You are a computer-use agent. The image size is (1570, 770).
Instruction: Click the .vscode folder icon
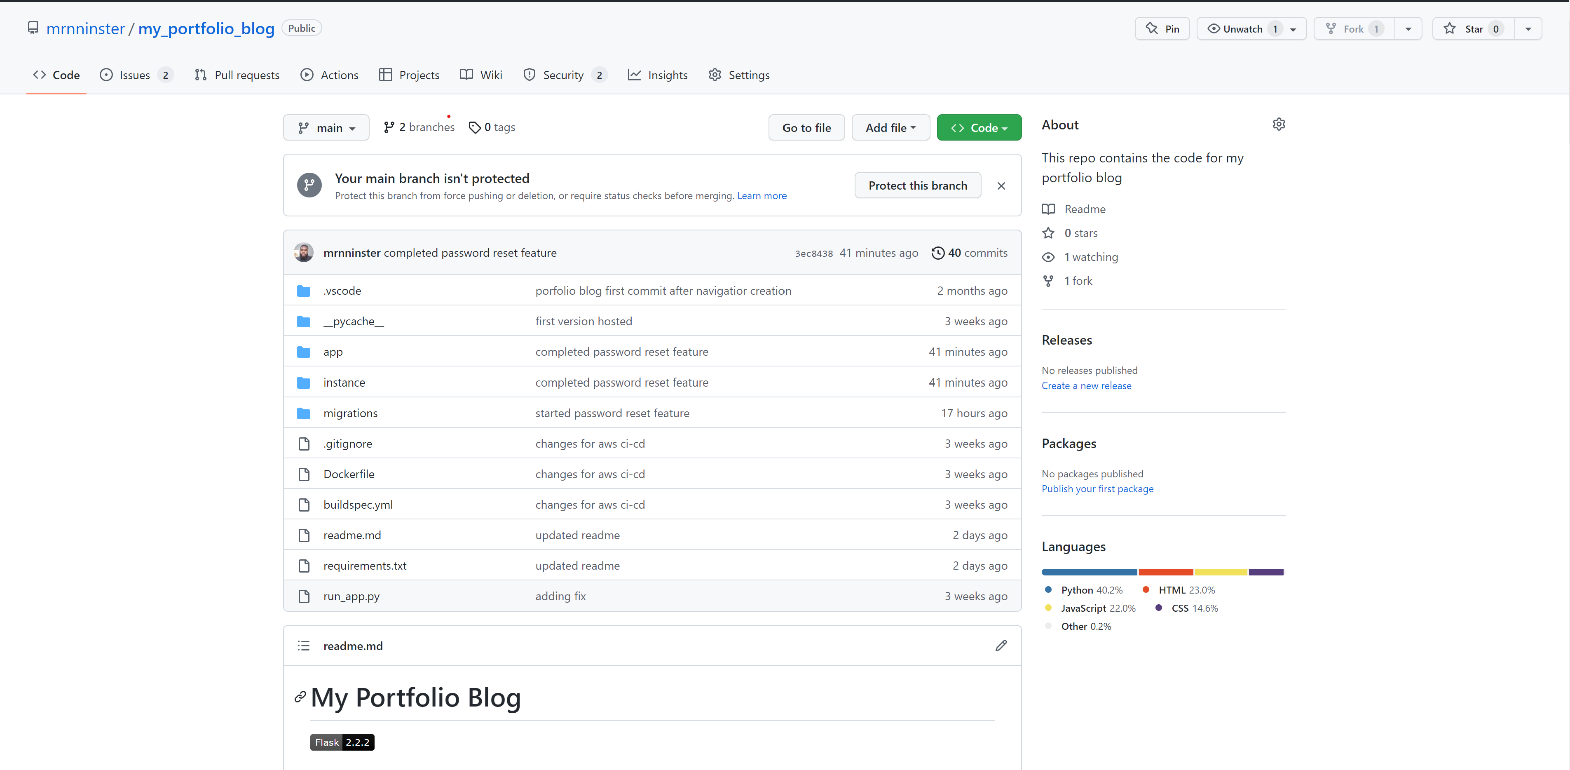tap(304, 291)
